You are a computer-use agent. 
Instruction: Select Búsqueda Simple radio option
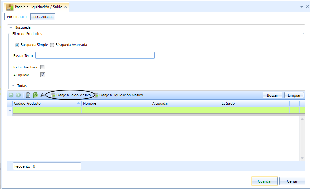click(x=17, y=45)
